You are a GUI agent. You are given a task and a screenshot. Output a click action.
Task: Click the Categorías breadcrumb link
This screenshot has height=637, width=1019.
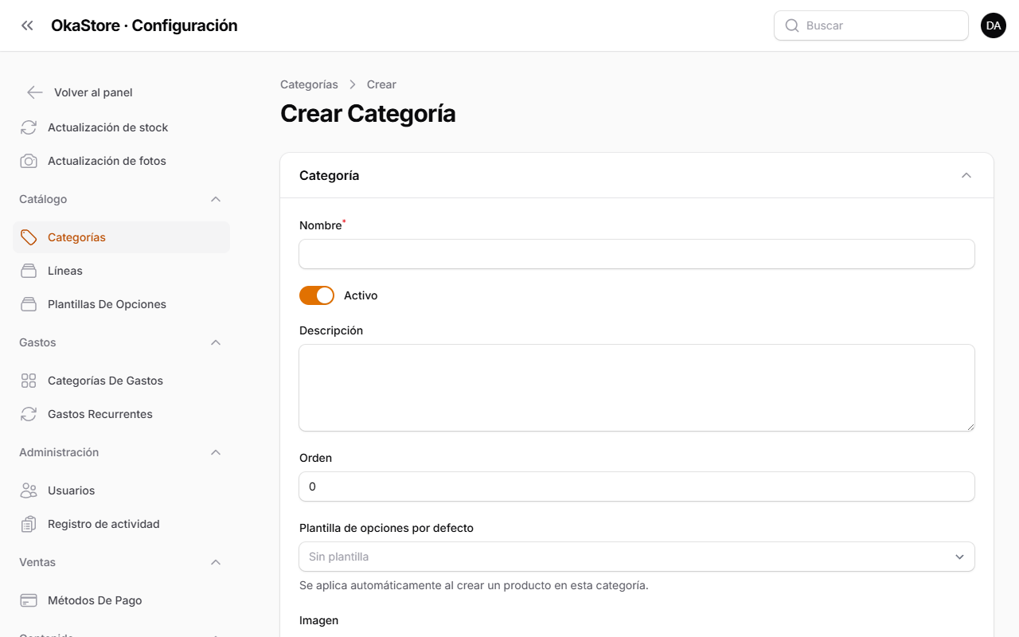[x=309, y=84]
